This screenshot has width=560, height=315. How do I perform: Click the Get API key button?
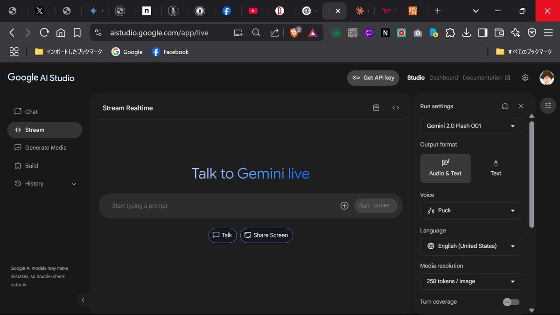pyautogui.click(x=373, y=78)
